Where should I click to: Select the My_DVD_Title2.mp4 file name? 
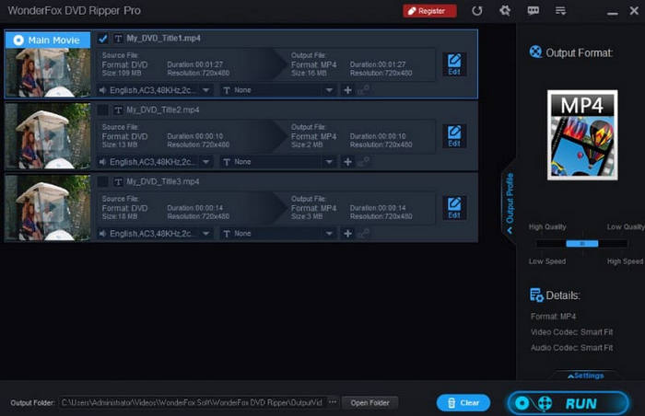pos(163,110)
